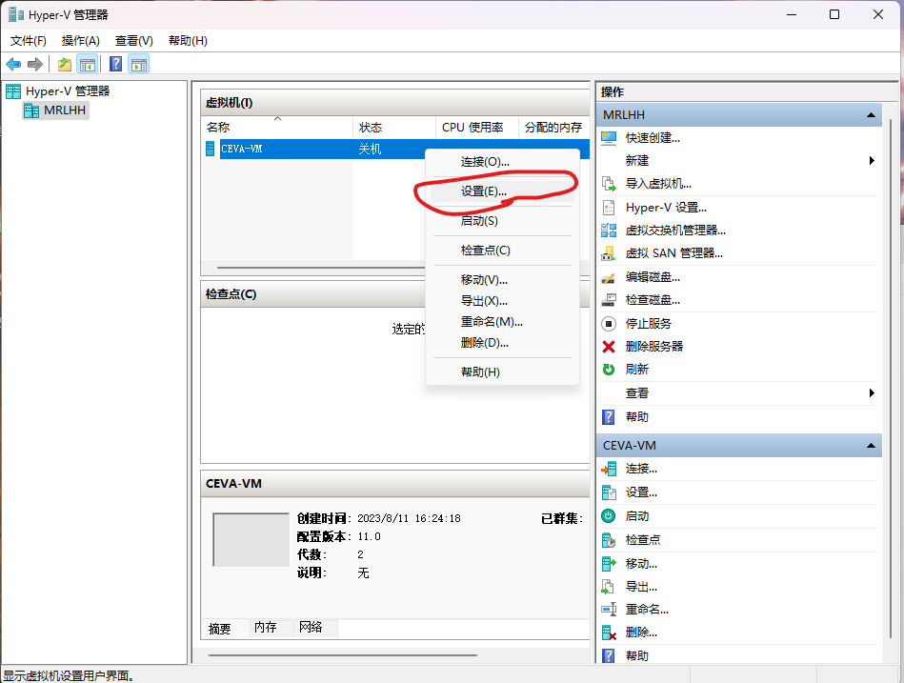The image size is (904, 683).
Task: Click the 分配的内存 column header
Action: tap(554, 127)
